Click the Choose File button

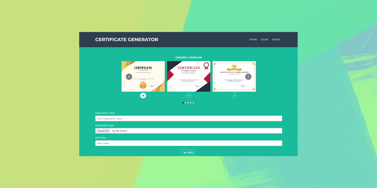103,131
